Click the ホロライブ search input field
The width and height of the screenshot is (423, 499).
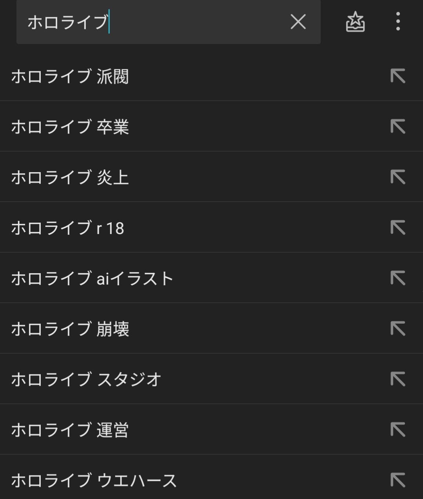click(x=157, y=22)
